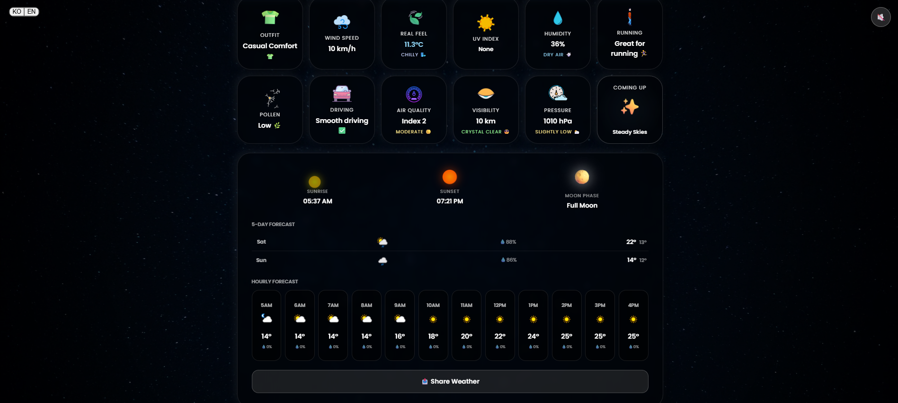Click the Smooth driving checkmark icon

tap(342, 131)
